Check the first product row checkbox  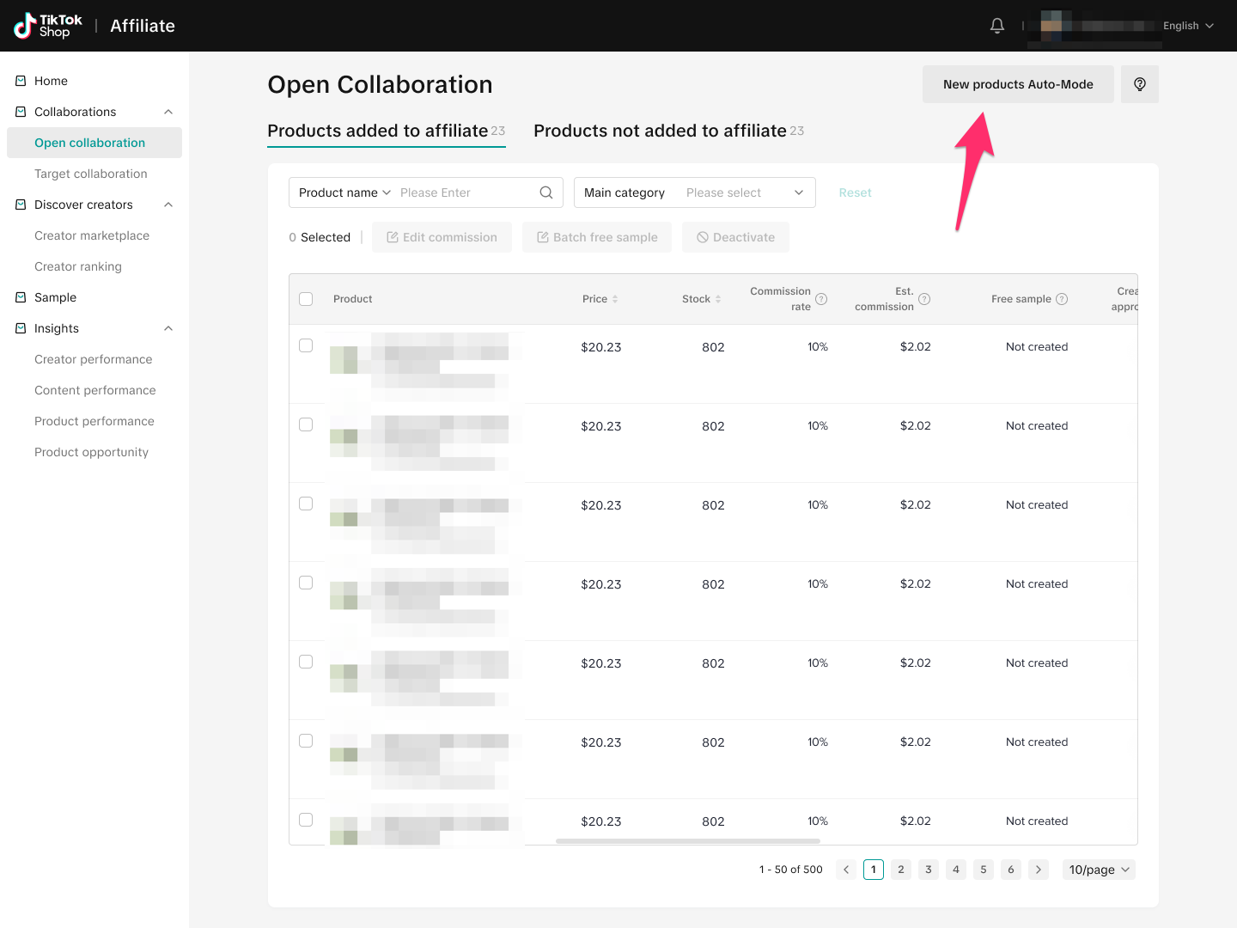(x=306, y=345)
